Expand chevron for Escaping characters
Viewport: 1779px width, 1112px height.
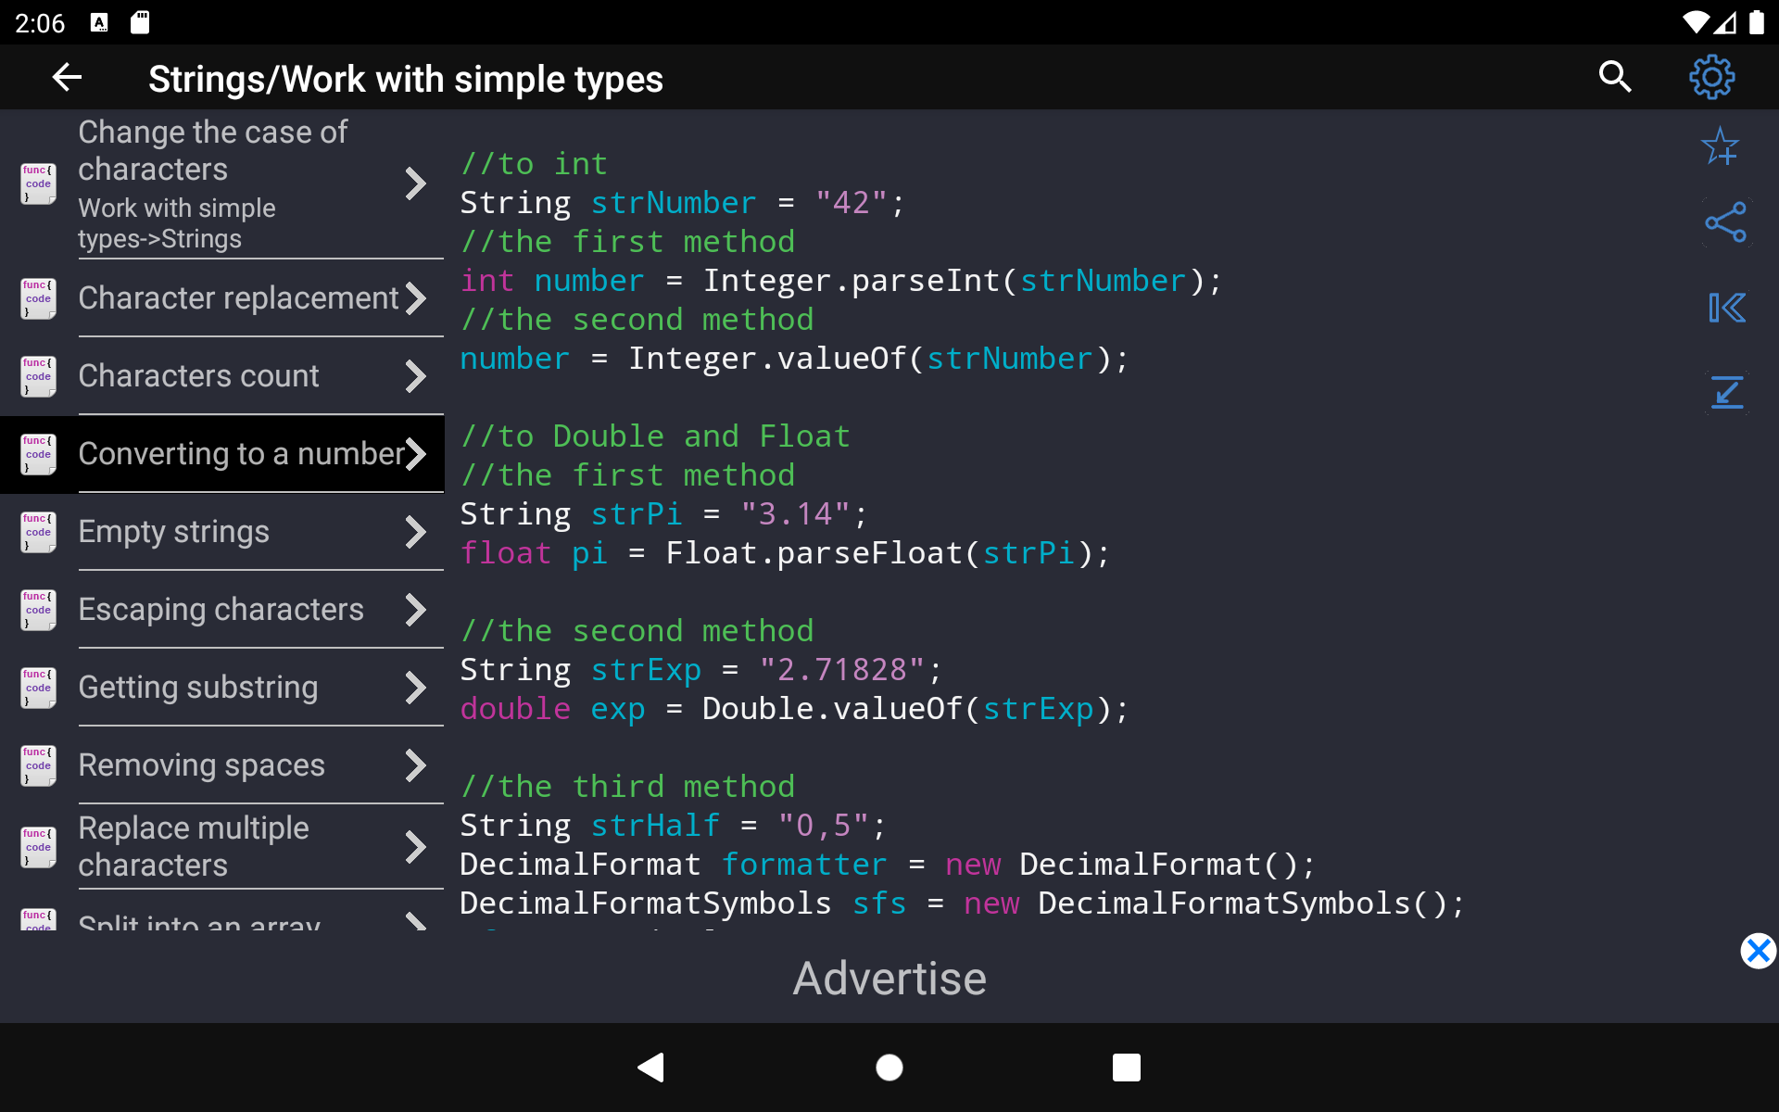416,610
